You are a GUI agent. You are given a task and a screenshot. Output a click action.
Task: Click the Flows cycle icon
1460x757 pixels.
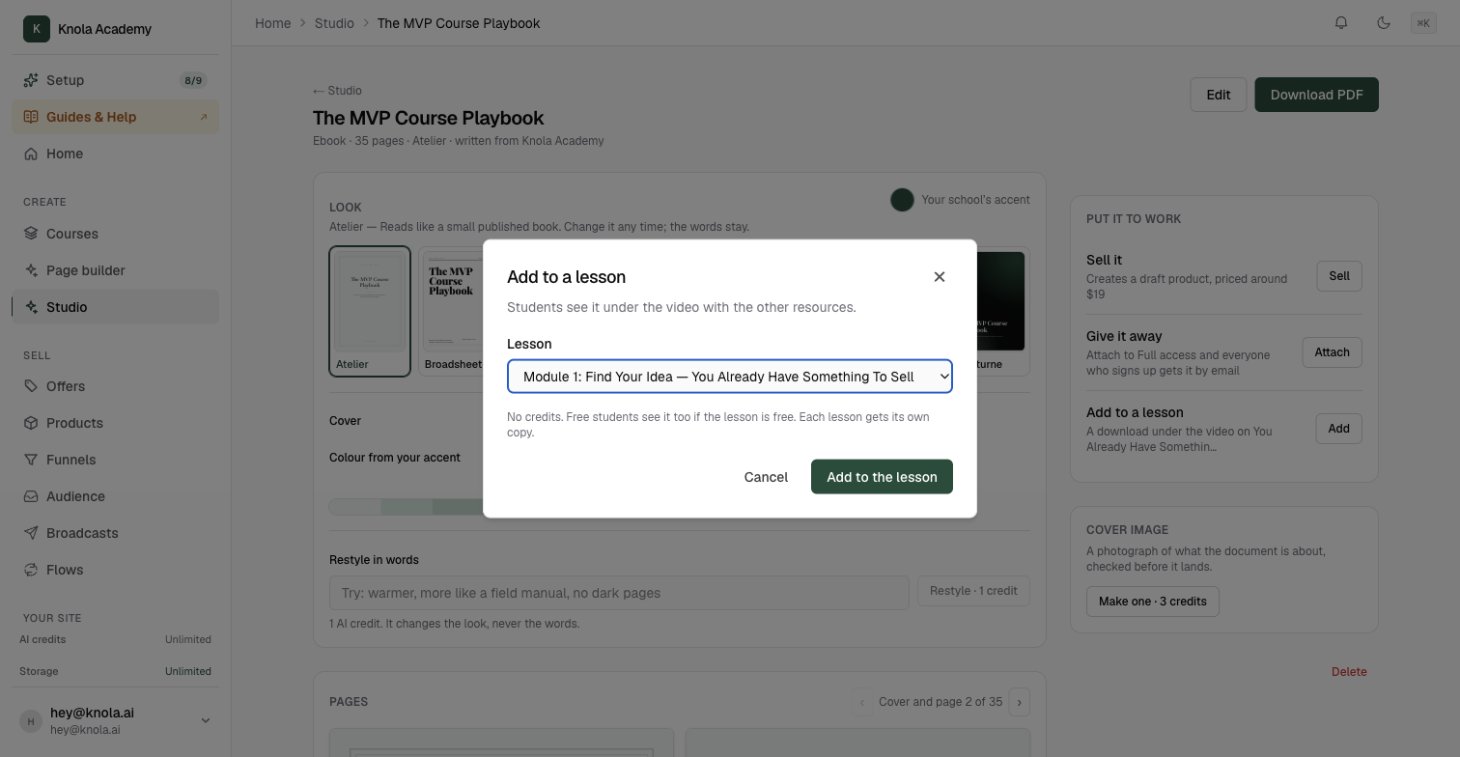(31, 570)
